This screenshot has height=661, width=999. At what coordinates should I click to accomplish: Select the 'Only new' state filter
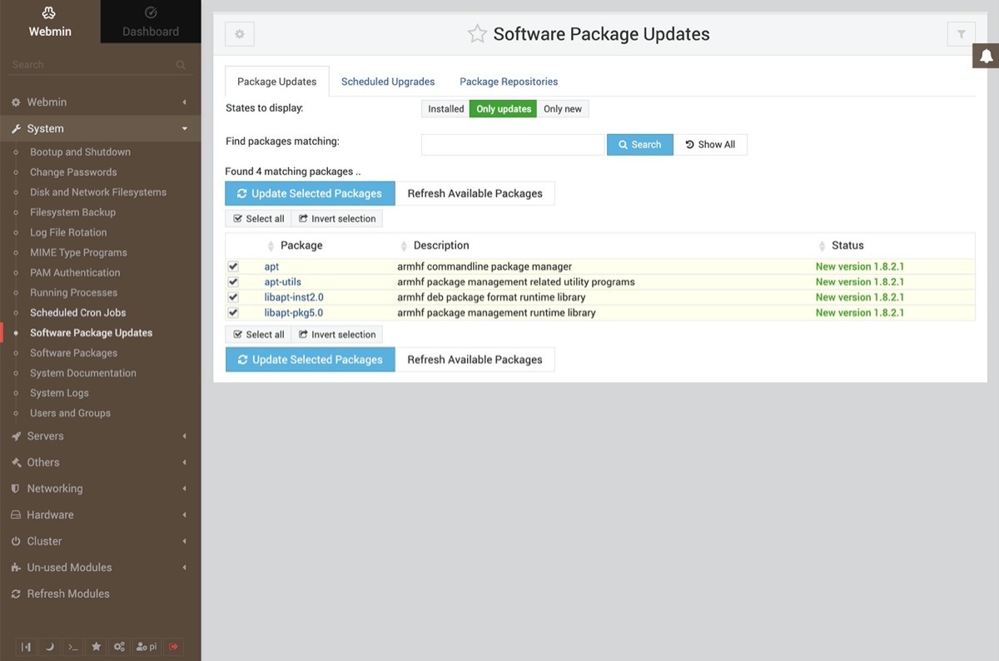562,109
